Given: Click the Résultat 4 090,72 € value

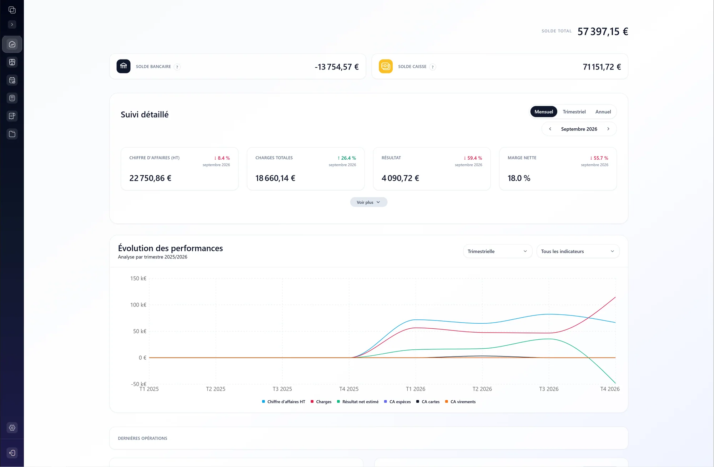Looking at the screenshot, I should (x=400, y=178).
